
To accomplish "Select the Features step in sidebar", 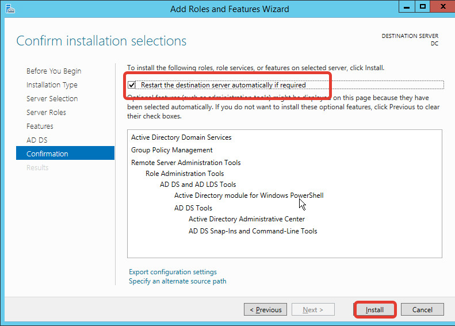I will tap(40, 126).
